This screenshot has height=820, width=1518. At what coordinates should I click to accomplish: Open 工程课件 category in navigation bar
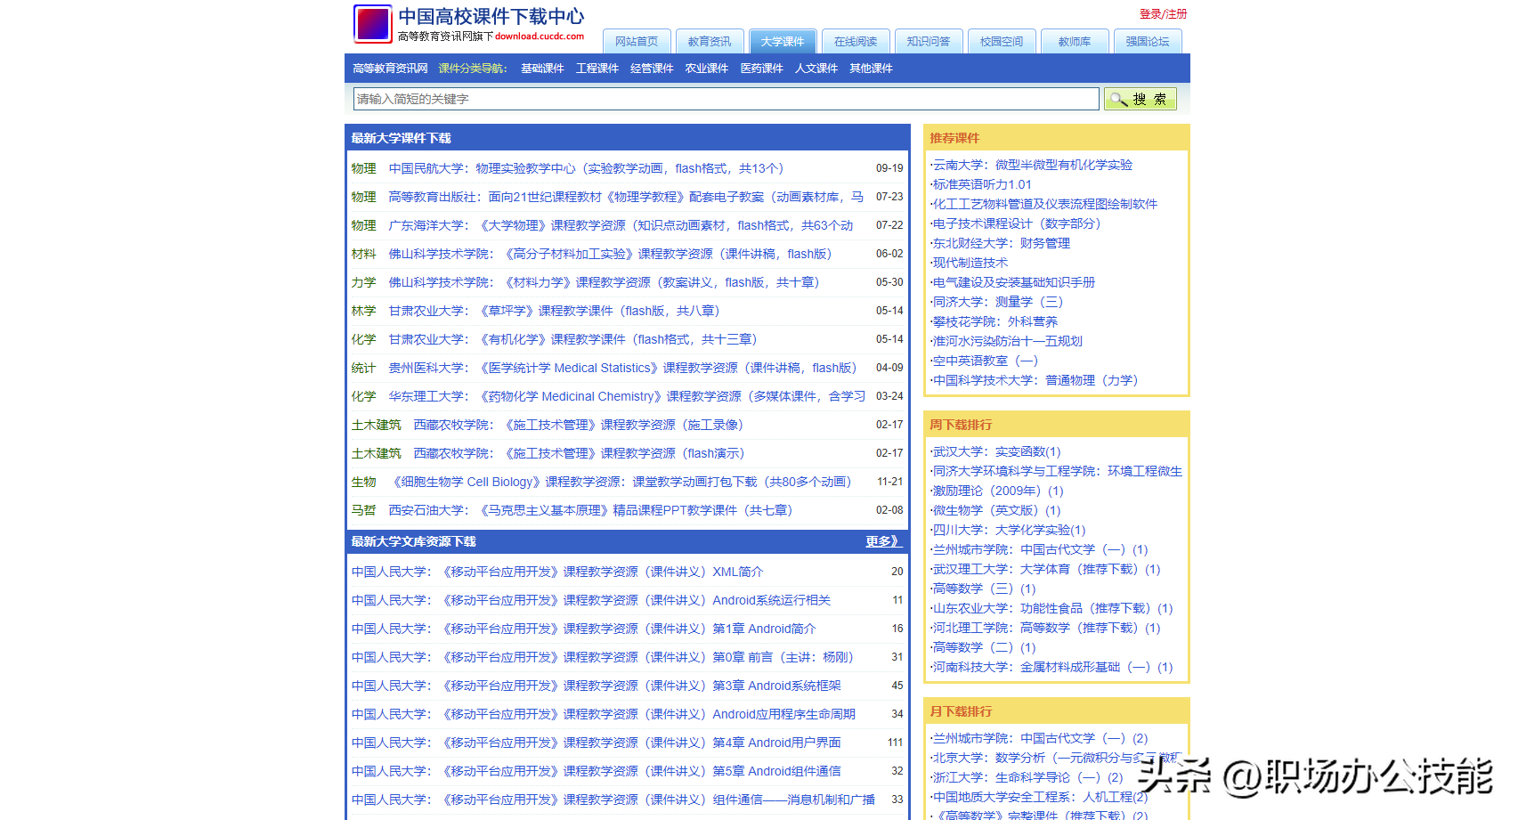(x=597, y=69)
